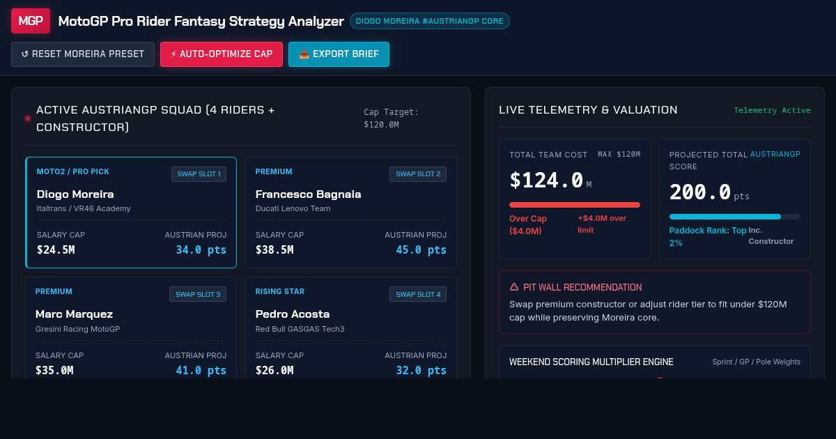Click the projected score progress bar
This screenshot has width=836, height=439.
point(735,217)
